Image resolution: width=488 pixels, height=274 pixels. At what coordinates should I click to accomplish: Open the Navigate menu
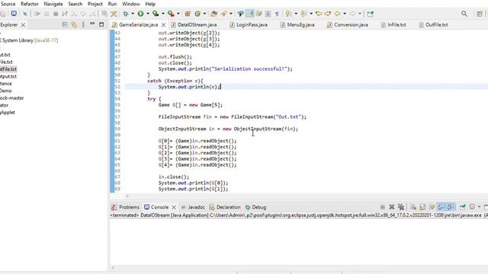pyautogui.click(x=53, y=4)
